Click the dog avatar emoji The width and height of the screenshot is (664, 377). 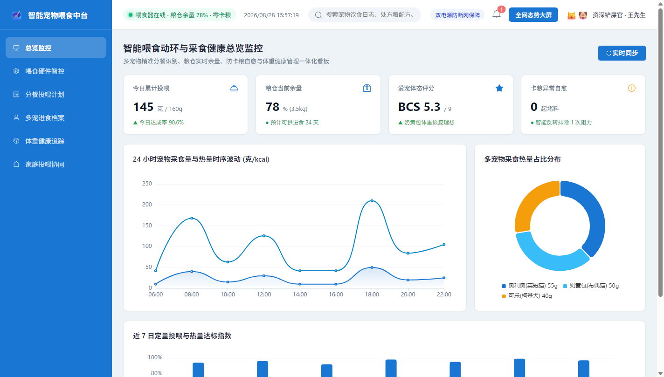583,15
